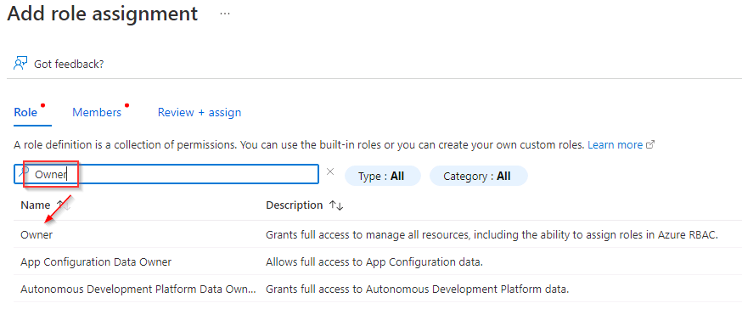Viewport: 742px width, 309px height.
Task: Open the ellipsis menu beside the title
Action: 225,14
